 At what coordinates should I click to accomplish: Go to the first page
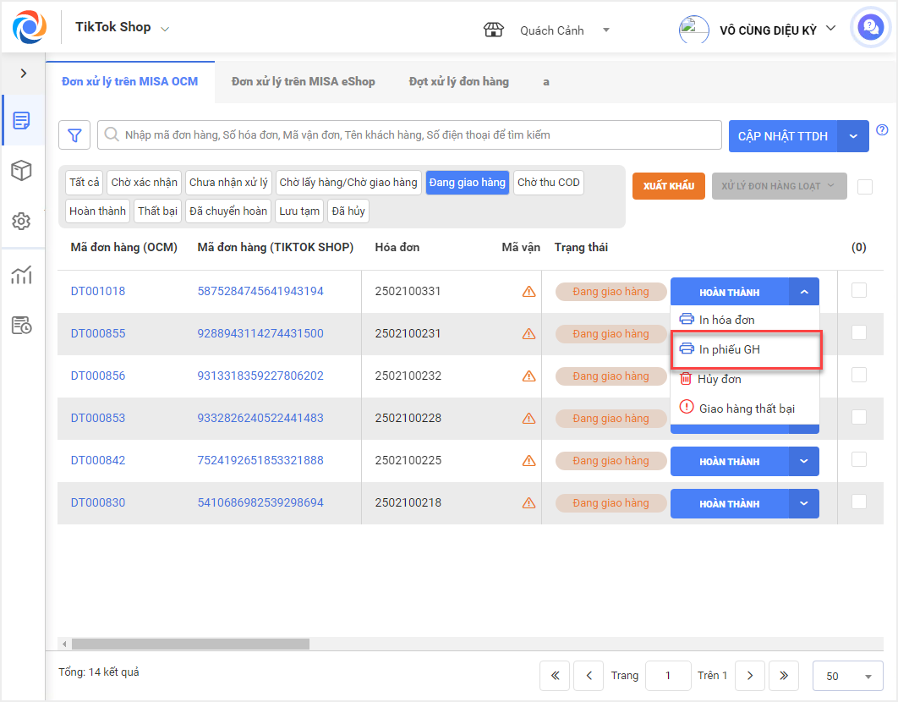pyautogui.click(x=555, y=676)
